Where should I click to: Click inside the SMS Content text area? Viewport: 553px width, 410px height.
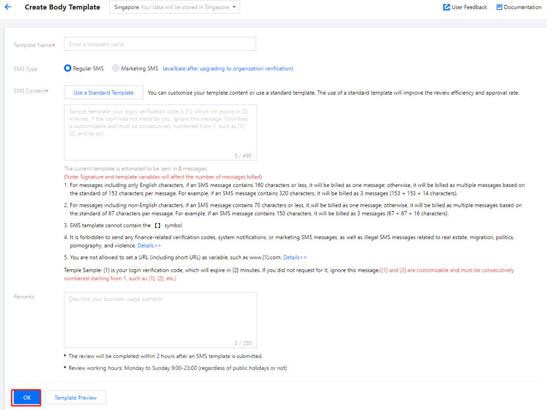pyautogui.click(x=161, y=133)
